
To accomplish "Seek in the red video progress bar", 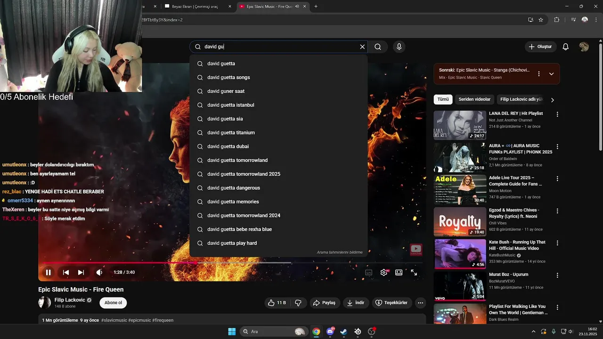I will pyautogui.click(x=233, y=263).
